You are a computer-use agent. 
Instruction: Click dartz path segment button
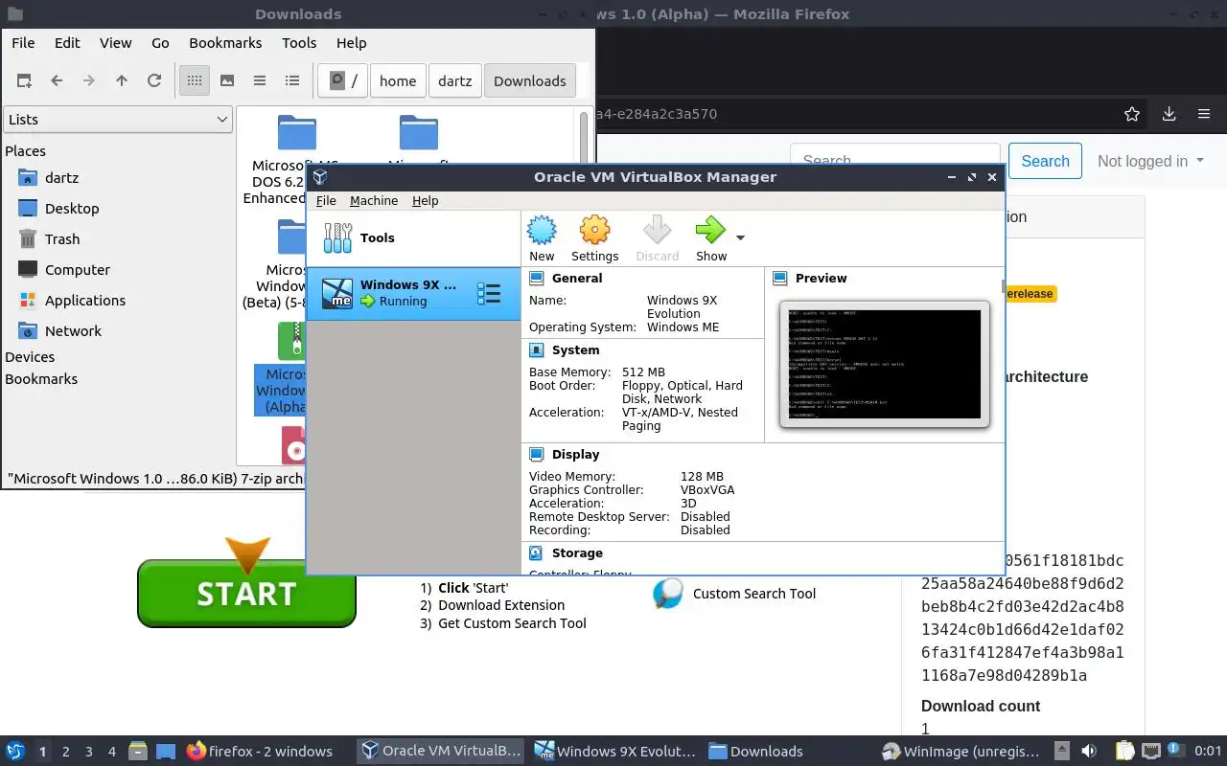(x=455, y=81)
